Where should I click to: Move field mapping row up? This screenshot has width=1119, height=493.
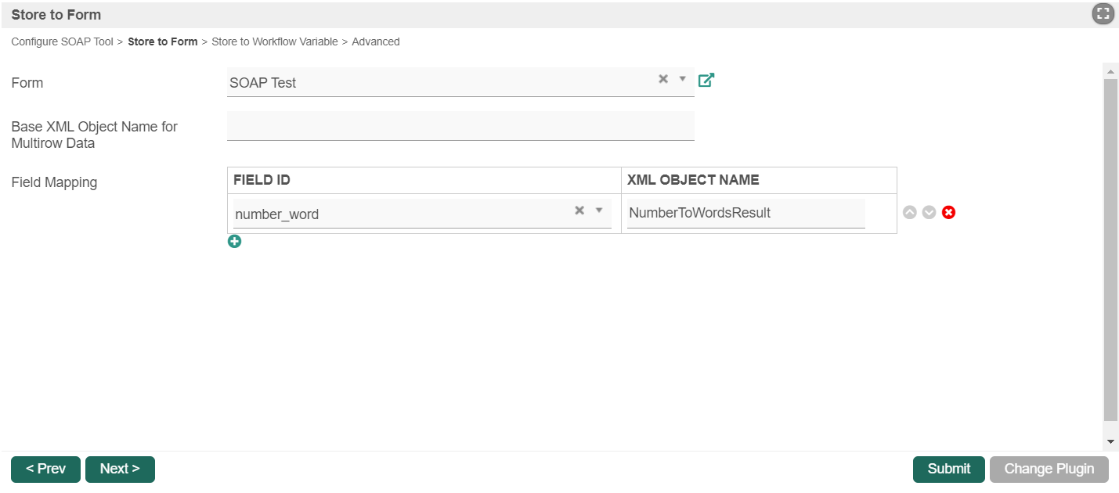(x=909, y=213)
